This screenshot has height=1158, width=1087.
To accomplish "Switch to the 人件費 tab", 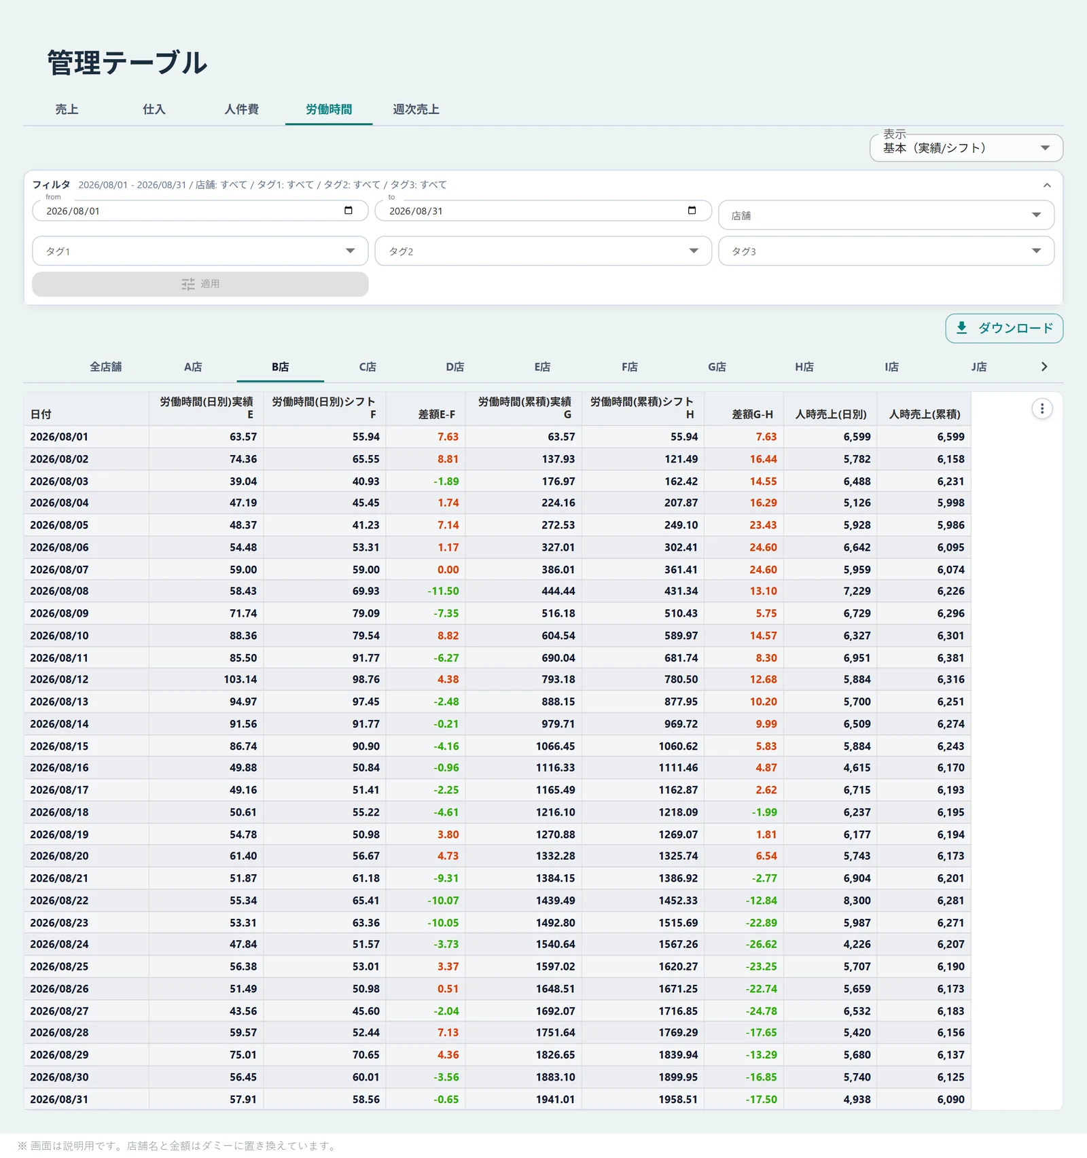I will [x=242, y=109].
